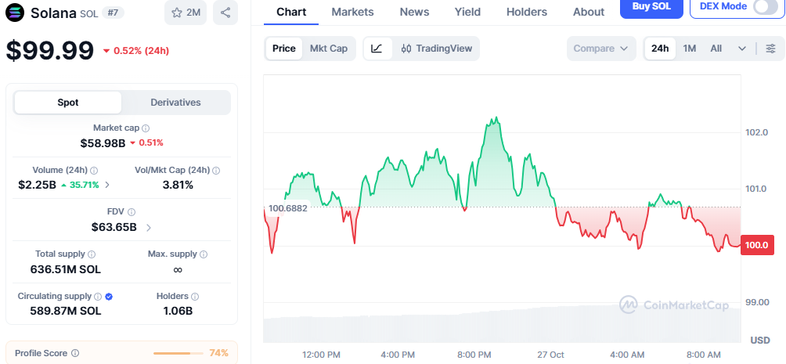Screen dimensions: 786x364
Task: Select the Spot segment
Action: pyautogui.click(x=67, y=103)
